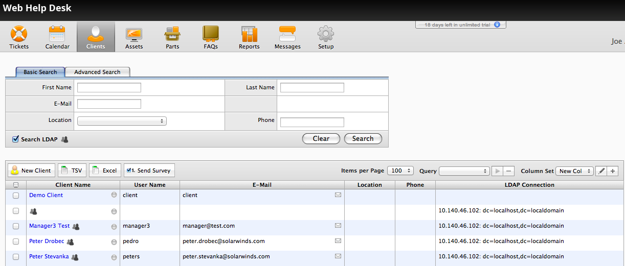Click the envelope icon for manager@test.com
The width and height of the screenshot is (625, 266).
click(x=338, y=226)
